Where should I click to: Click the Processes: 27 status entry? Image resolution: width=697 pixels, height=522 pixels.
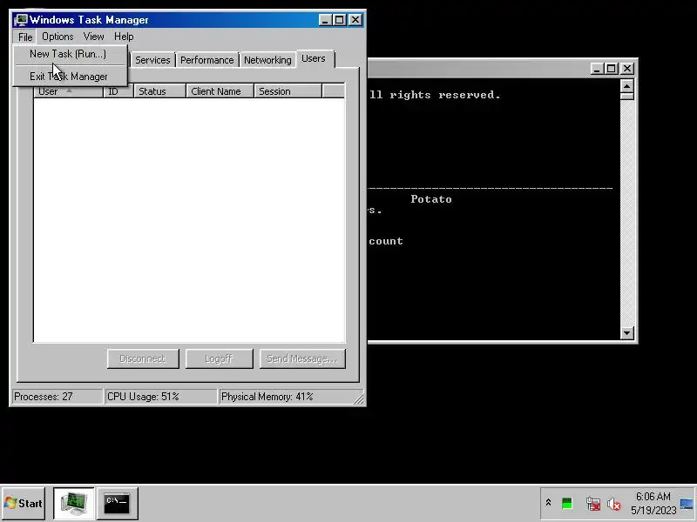tap(58, 397)
